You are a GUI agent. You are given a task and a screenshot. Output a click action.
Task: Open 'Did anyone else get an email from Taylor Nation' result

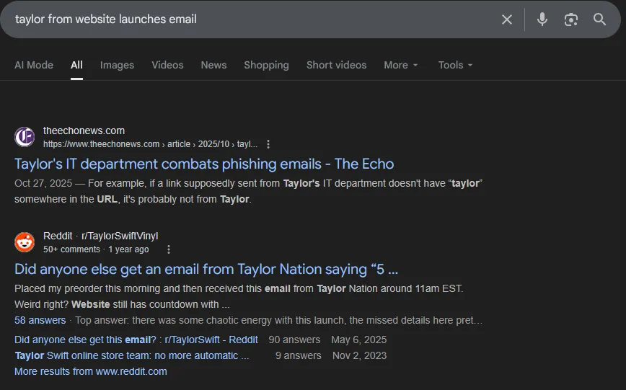click(x=206, y=270)
